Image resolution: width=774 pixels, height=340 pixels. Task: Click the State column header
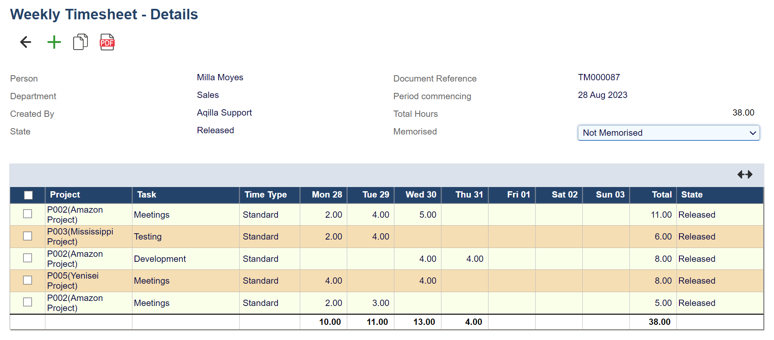tap(692, 195)
